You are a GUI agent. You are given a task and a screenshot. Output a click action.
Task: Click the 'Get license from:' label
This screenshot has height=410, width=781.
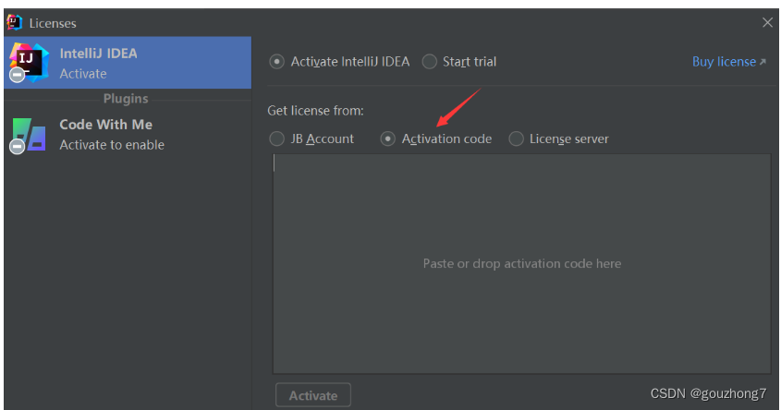(315, 111)
